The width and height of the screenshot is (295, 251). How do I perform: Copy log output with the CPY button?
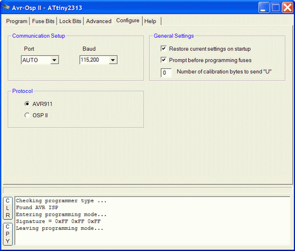click(x=8, y=234)
